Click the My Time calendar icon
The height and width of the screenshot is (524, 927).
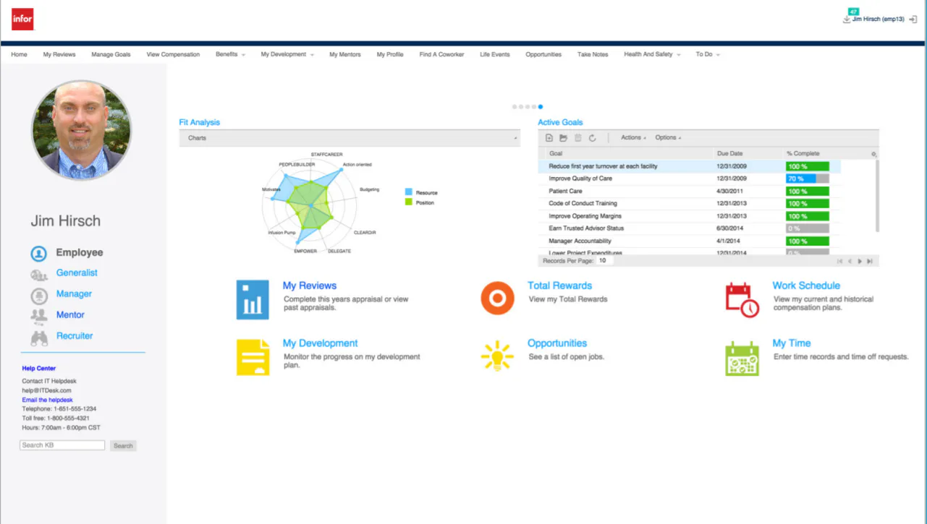pos(741,356)
